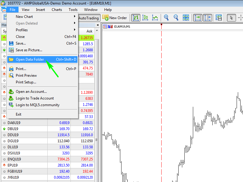Toggle the AutoTrading button

click(x=88, y=18)
